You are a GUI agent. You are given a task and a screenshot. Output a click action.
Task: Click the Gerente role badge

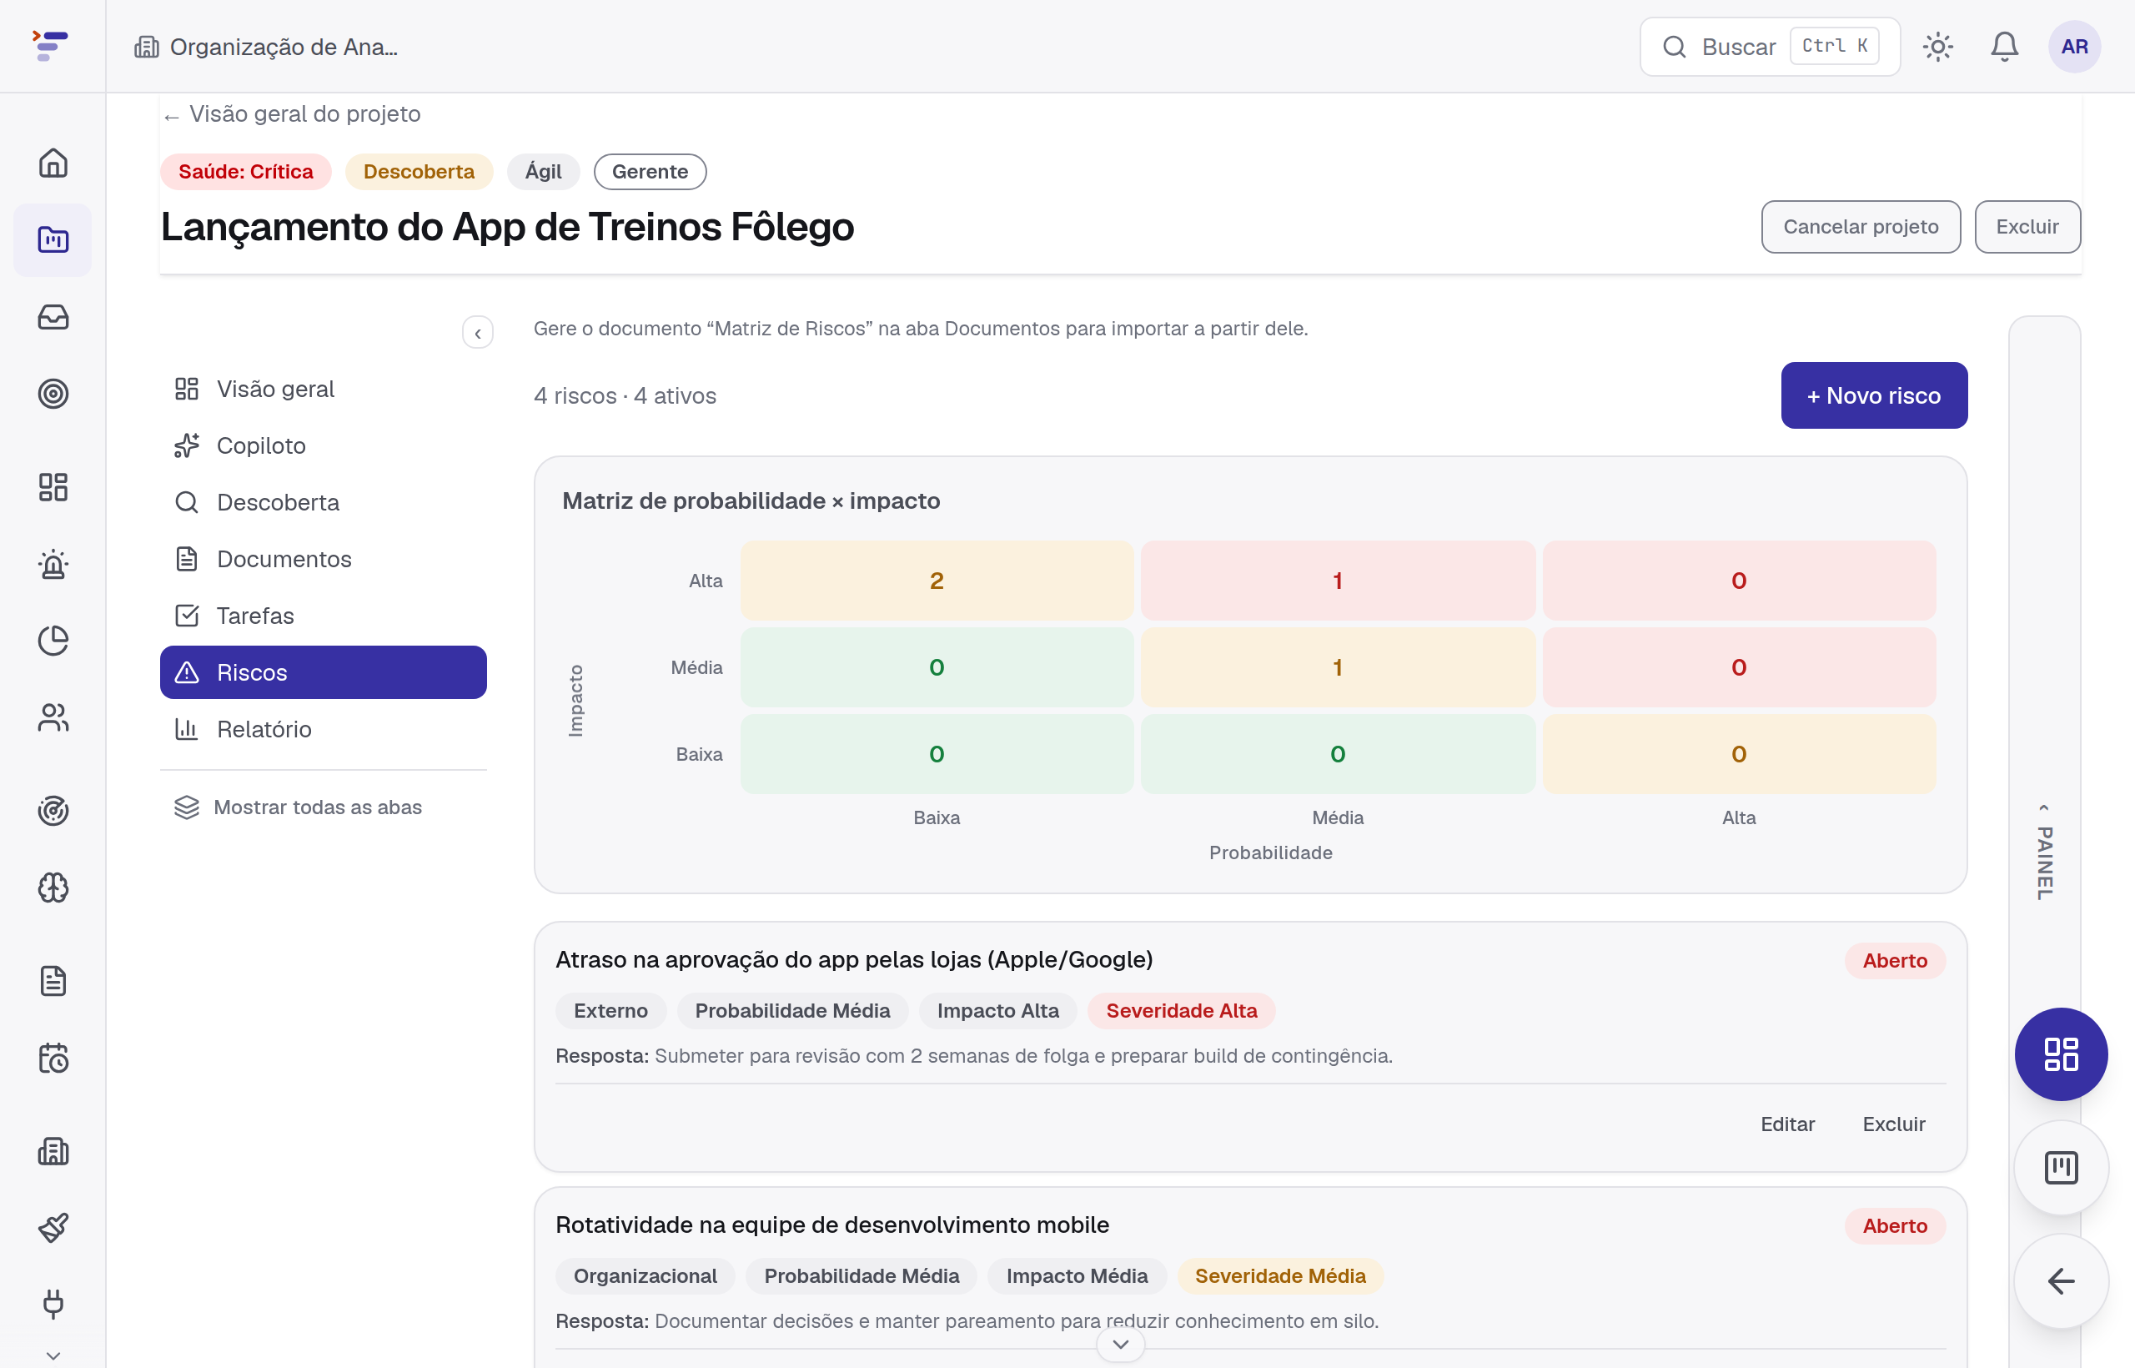pos(649,172)
